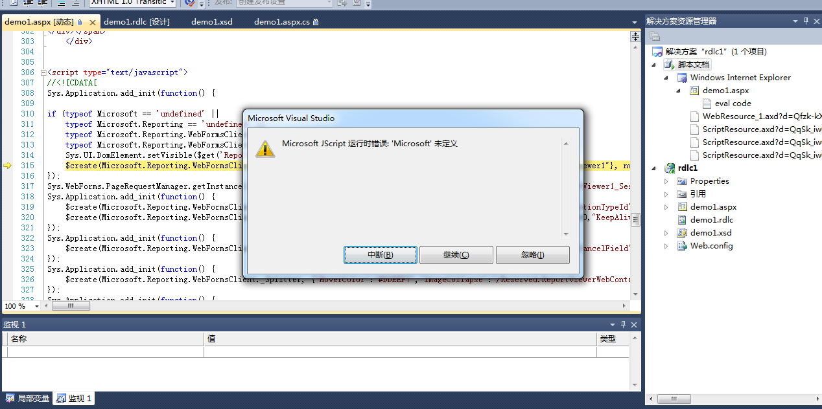Select solution 'rdlc1' root node

click(x=716, y=51)
